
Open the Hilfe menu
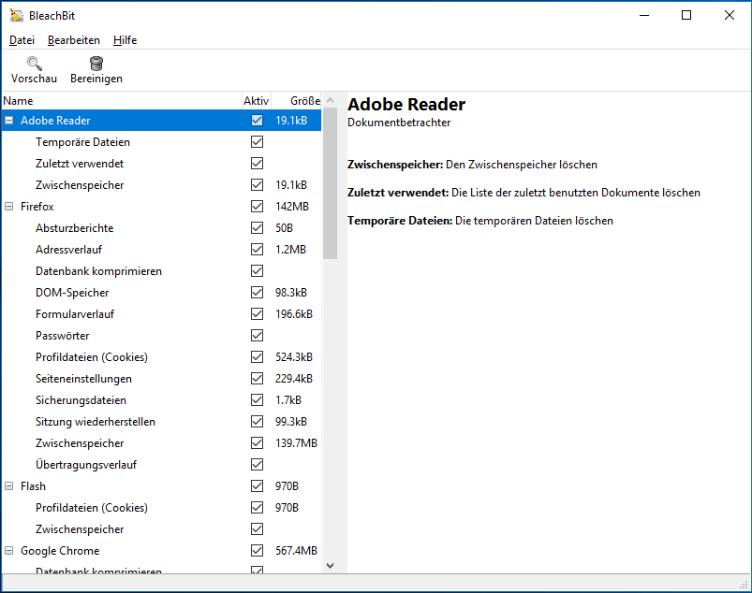point(125,40)
